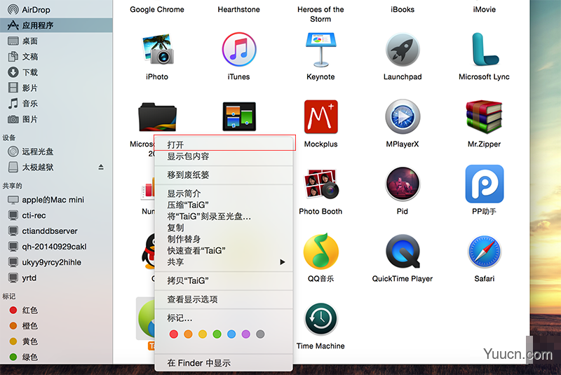Screen dimensions: 561x375
Task: Open shared computer apple的Mac mini
Action: point(56,200)
